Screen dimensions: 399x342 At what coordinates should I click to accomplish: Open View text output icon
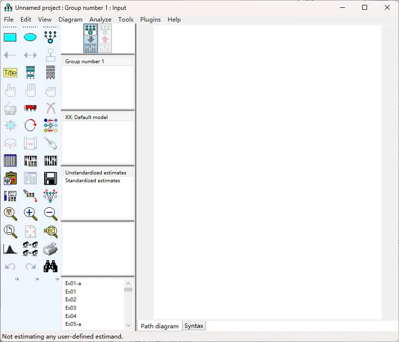tap(30, 178)
